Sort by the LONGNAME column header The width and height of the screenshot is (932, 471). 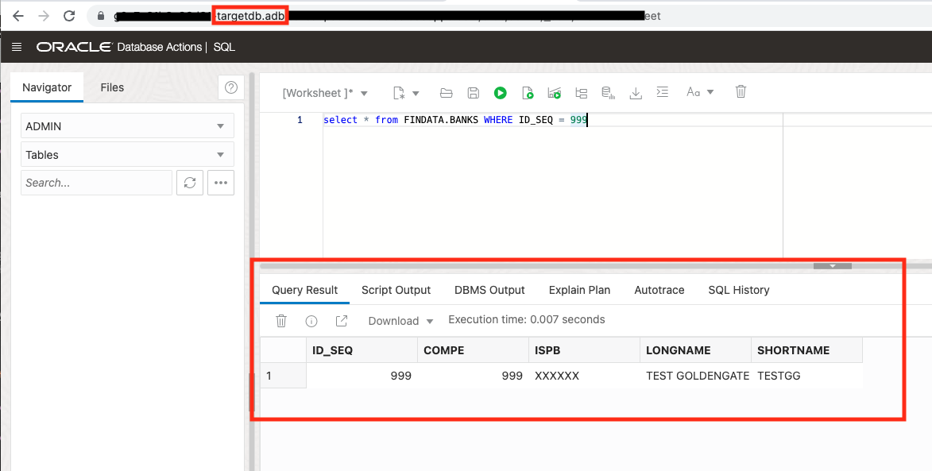tap(695, 350)
